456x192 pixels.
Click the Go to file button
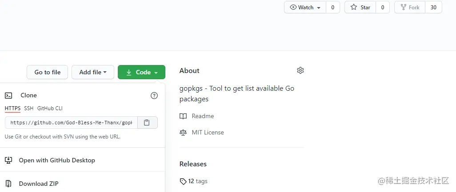click(48, 72)
